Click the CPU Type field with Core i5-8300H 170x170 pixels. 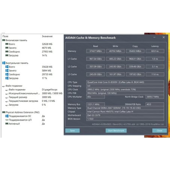(125, 82)
